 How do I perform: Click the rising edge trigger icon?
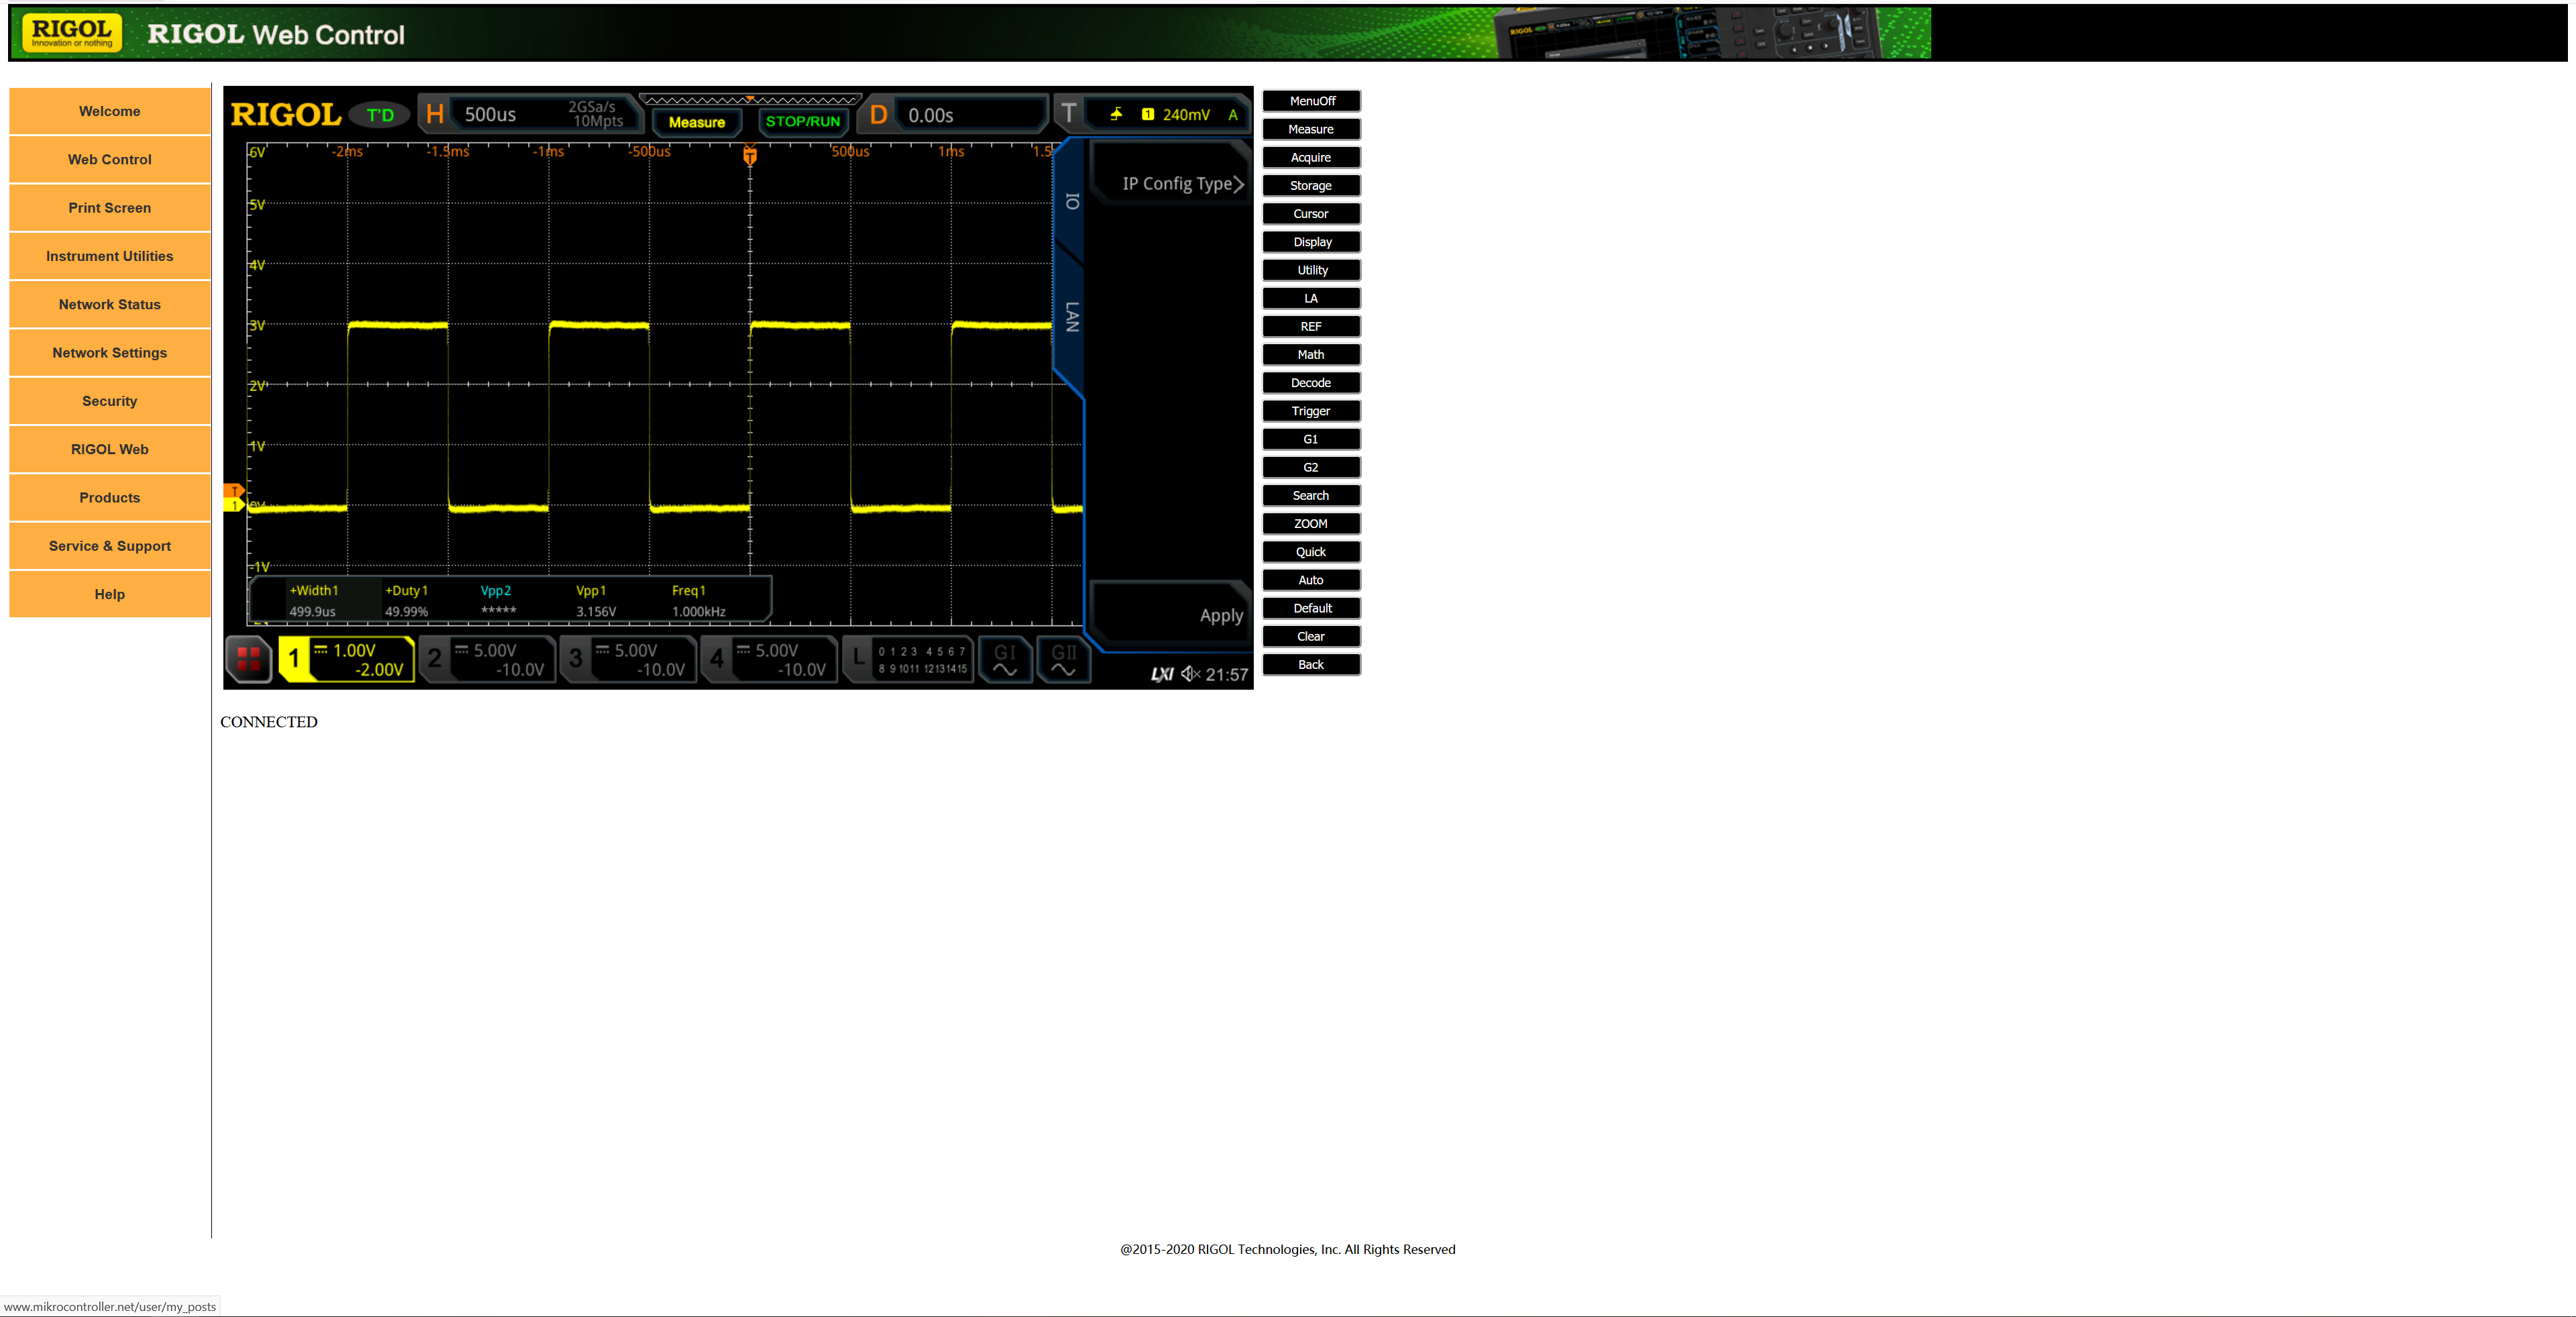[x=1116, y=114]
